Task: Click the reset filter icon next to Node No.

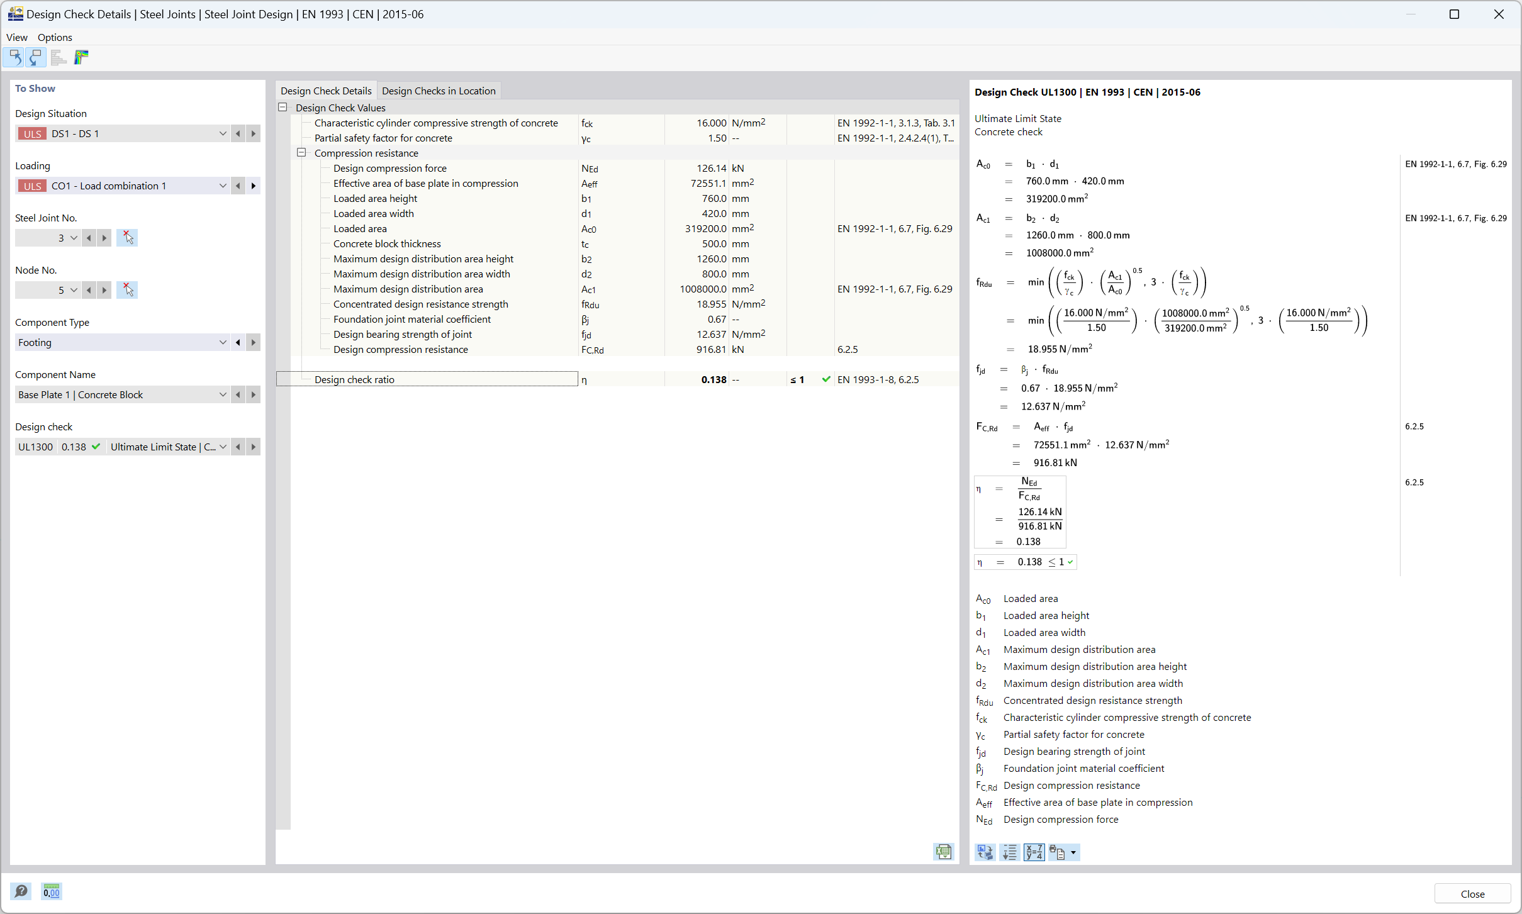Action: (x=126, y=290)
